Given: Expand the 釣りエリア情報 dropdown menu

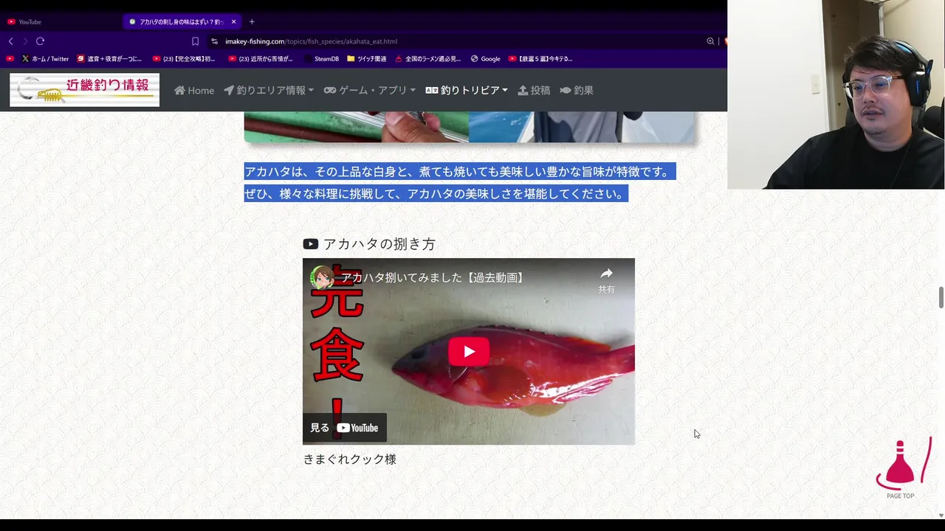Looking at the screenshot, I should tap(269, 90).
